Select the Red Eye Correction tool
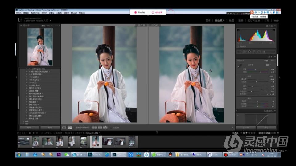 249,52
